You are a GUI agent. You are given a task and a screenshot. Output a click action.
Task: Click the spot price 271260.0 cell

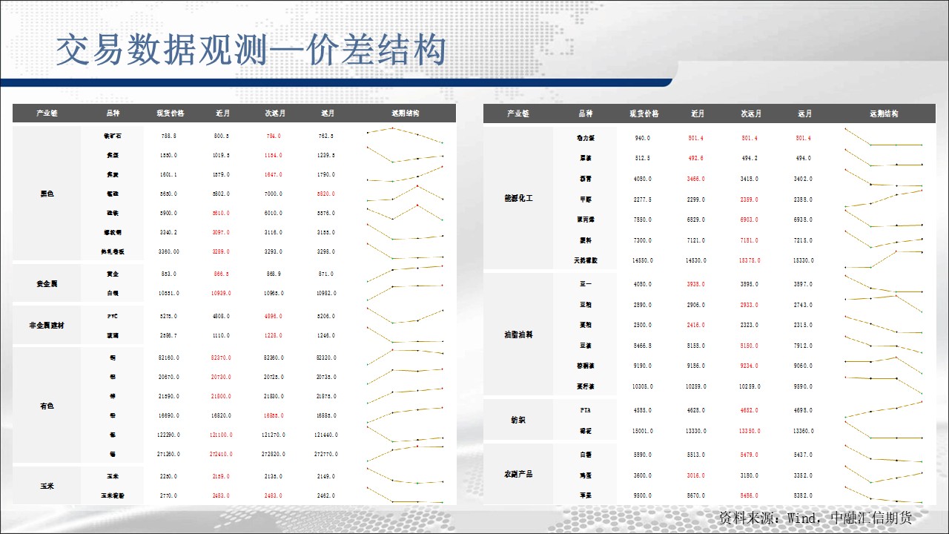click(169, 454)
